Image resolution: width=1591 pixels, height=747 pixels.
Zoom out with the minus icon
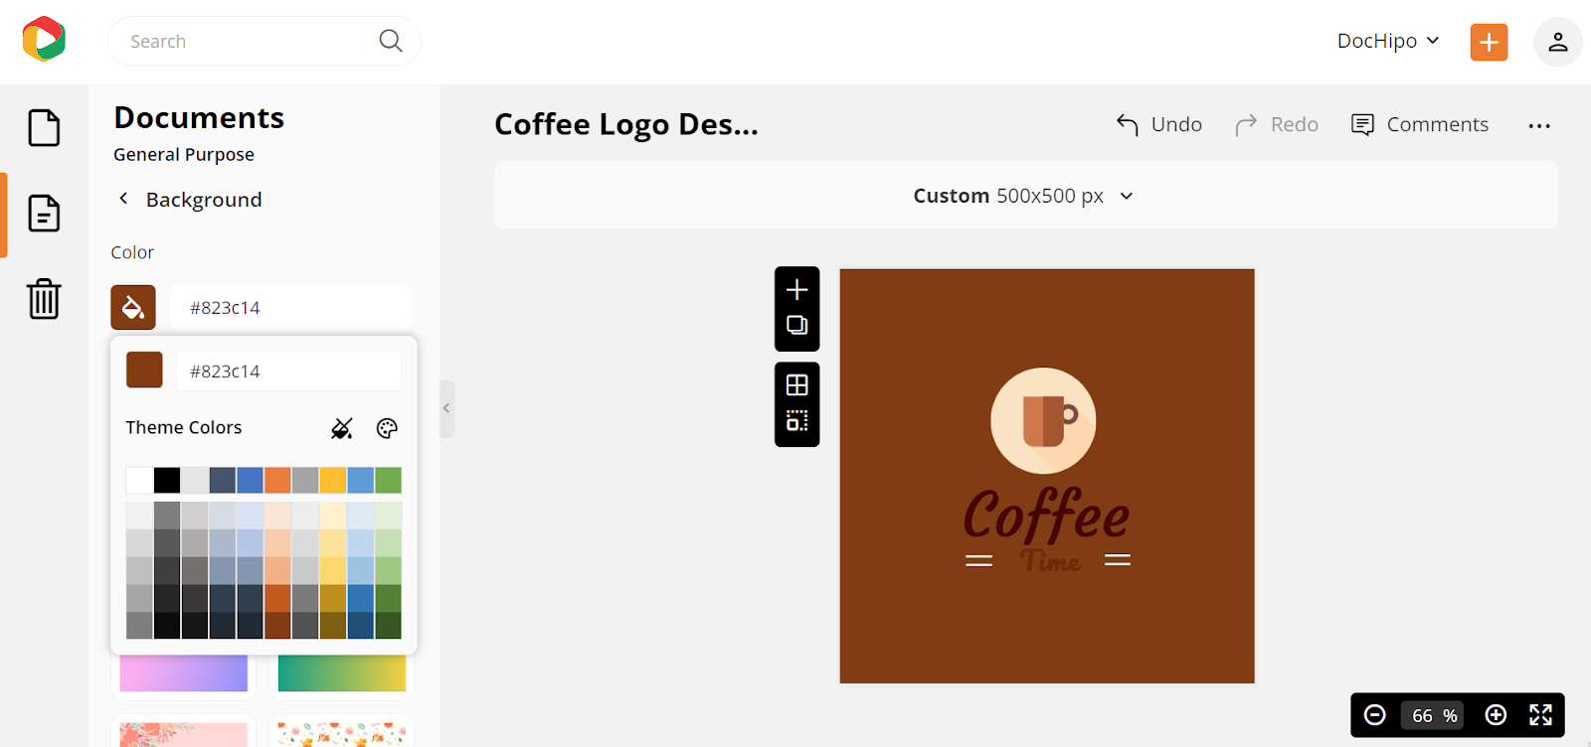coord(1375,715)
